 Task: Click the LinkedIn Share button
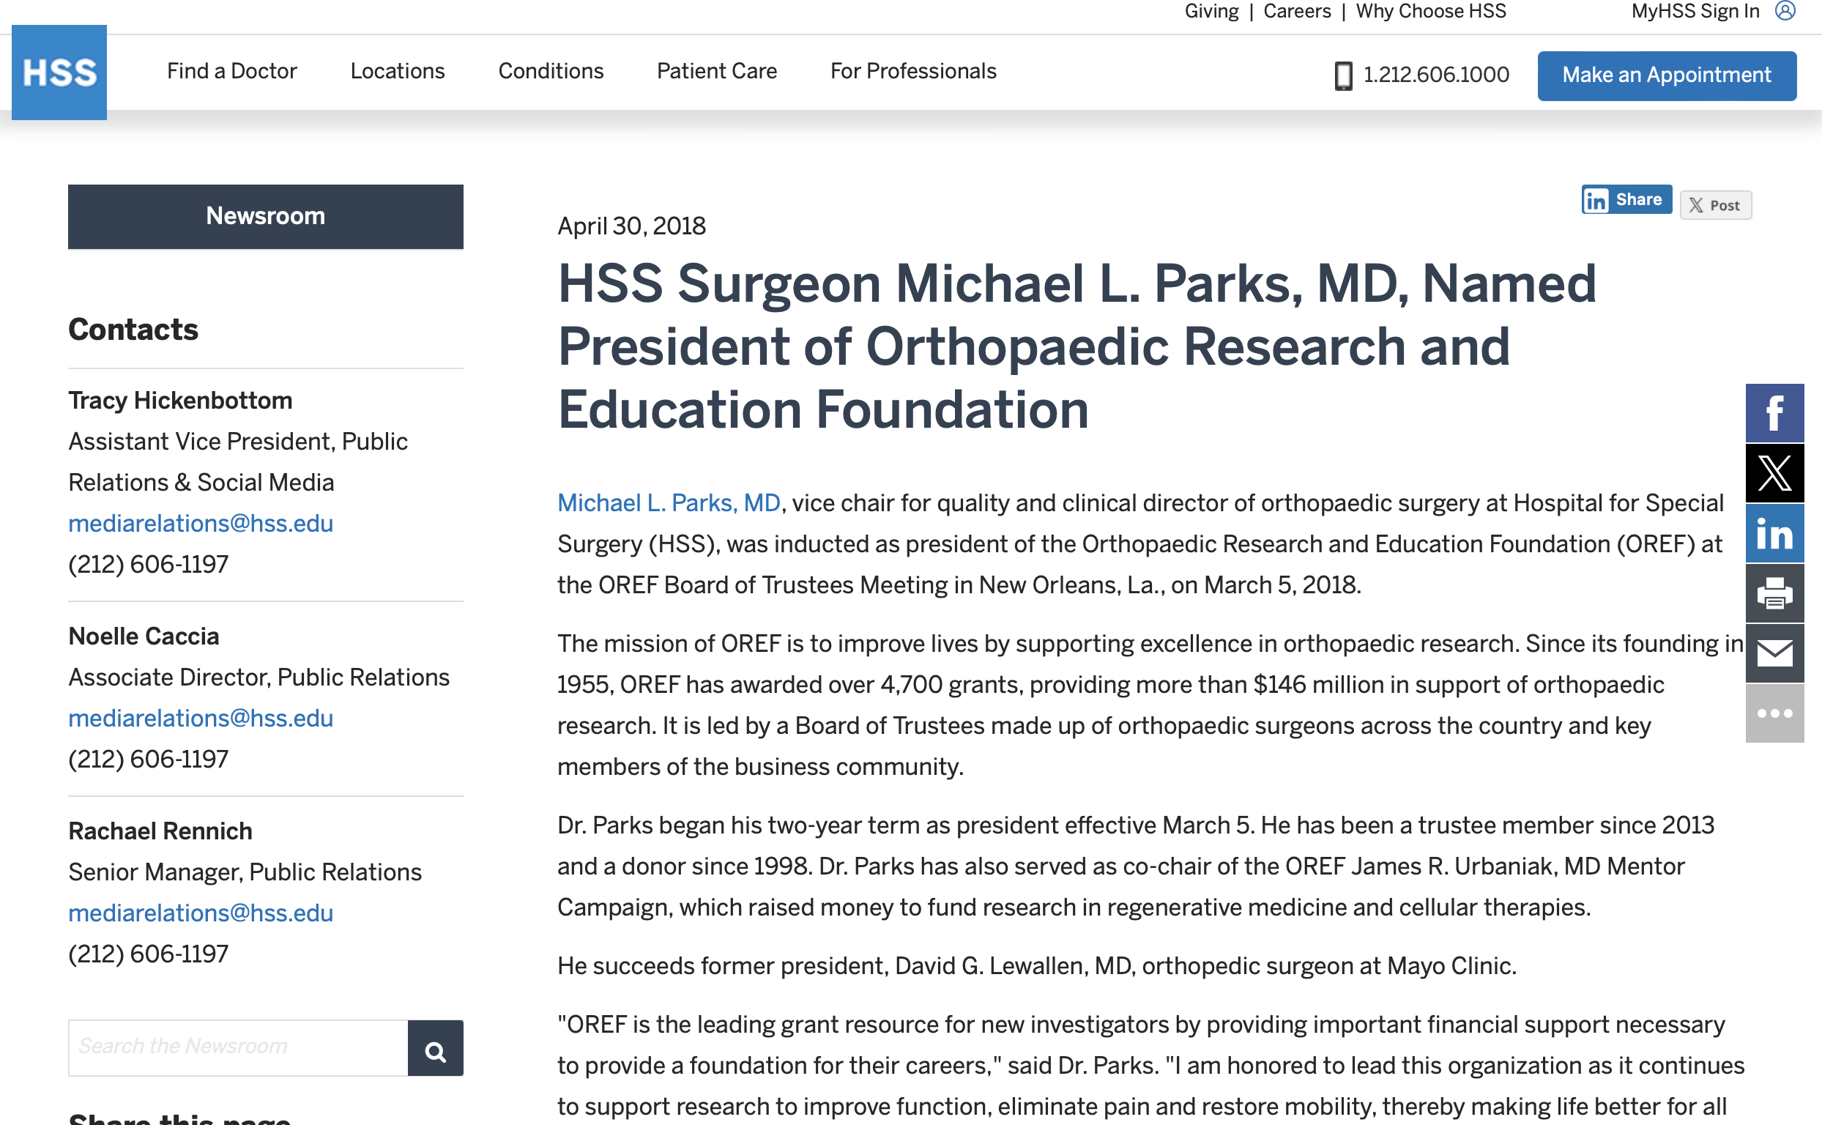[1626, 199]
